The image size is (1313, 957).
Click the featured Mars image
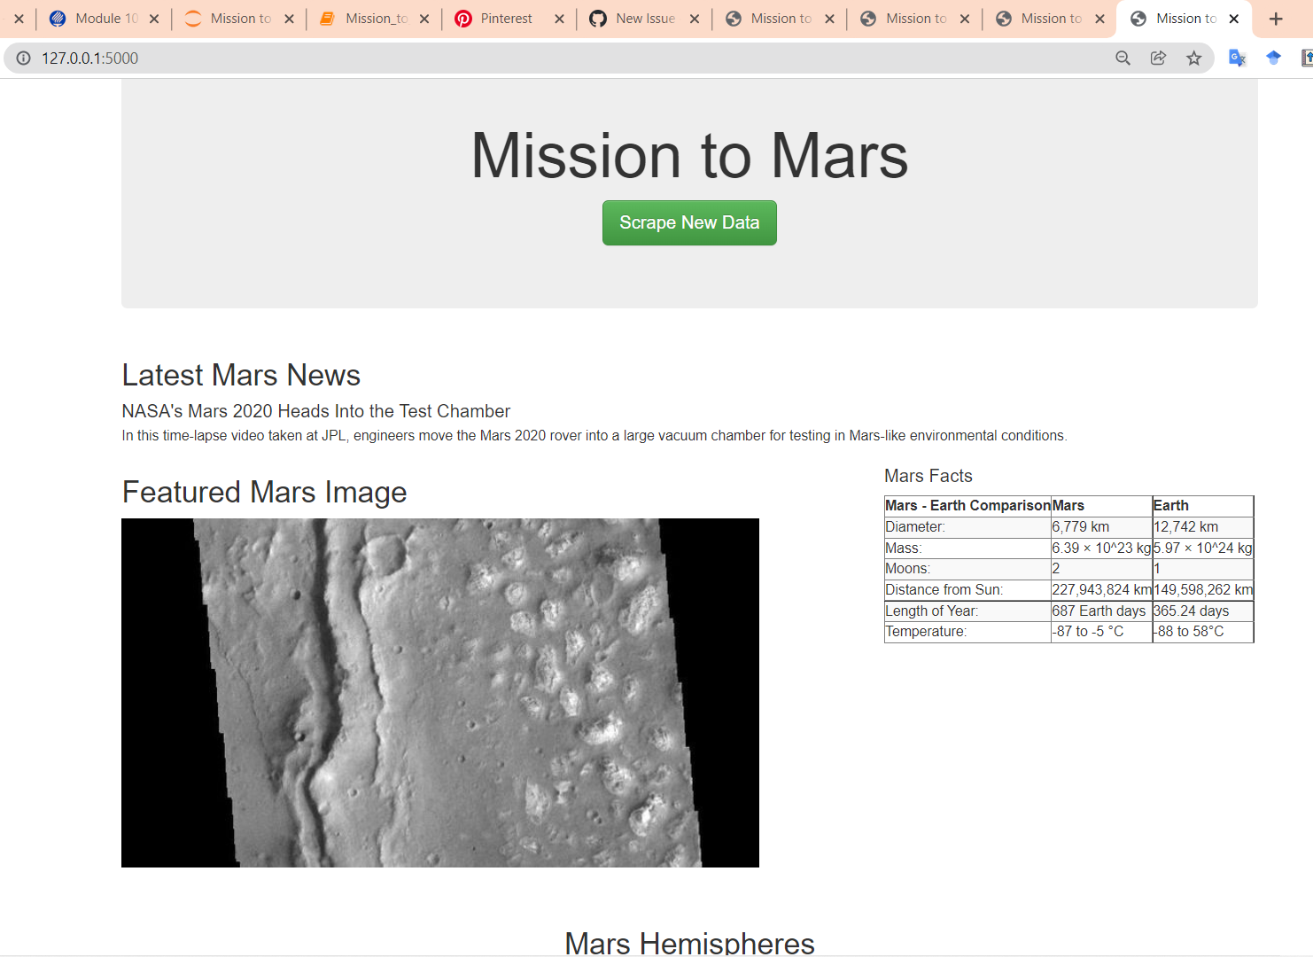pos(440,693)
